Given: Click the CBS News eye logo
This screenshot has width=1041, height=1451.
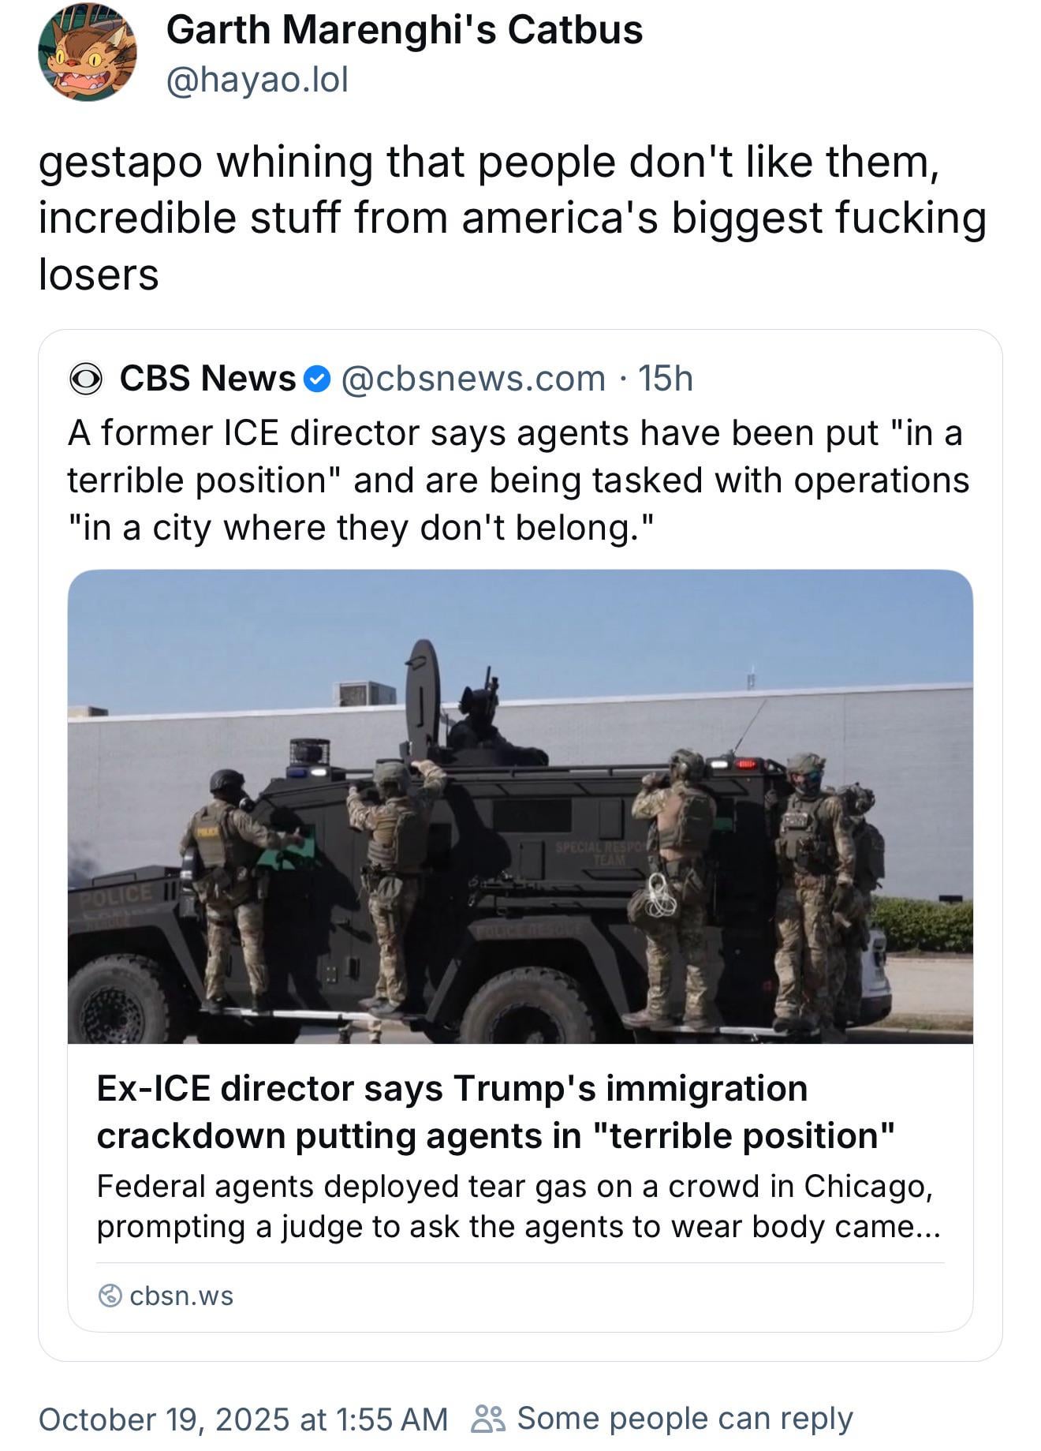Looking at the screenshot, I should pyautogui.click(x=86, y=379).
